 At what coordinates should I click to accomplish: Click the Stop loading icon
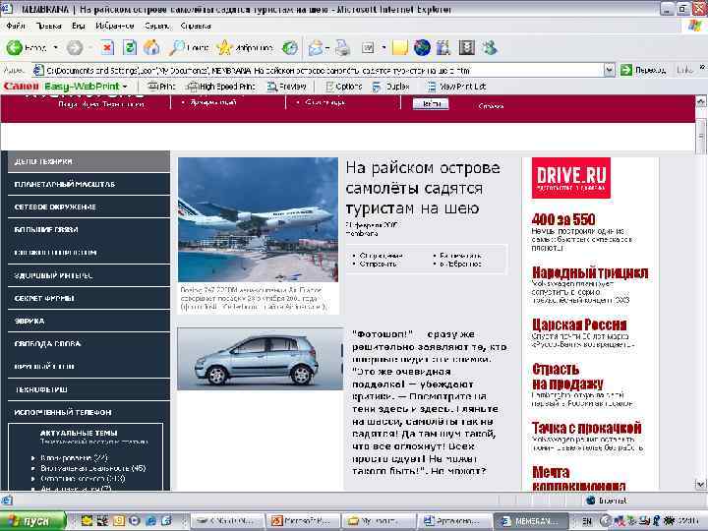click(x=106, y=47)
